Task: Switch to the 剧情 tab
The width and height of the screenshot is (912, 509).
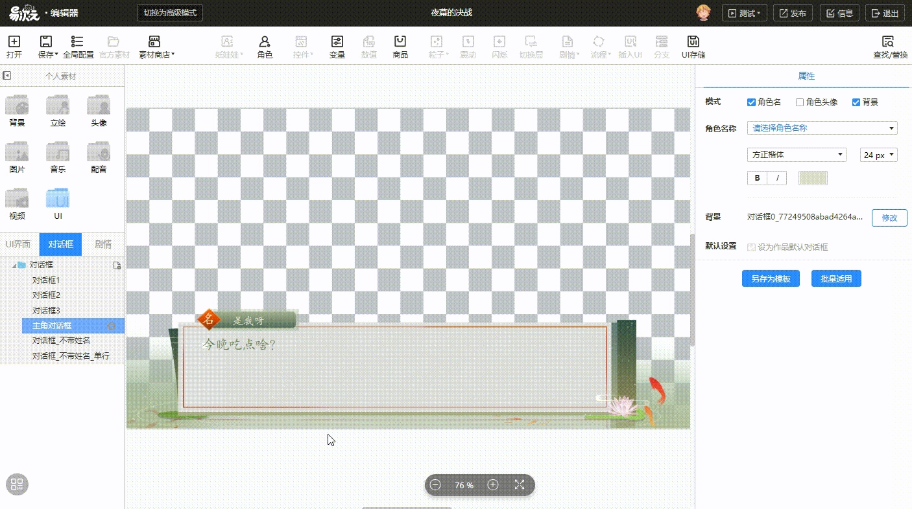Action: pyautogui.click(x=103, y=244)
